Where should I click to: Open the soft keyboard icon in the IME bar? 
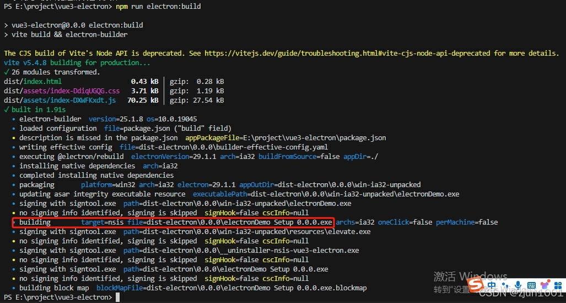pyautogui.click(x=531, y=285)
